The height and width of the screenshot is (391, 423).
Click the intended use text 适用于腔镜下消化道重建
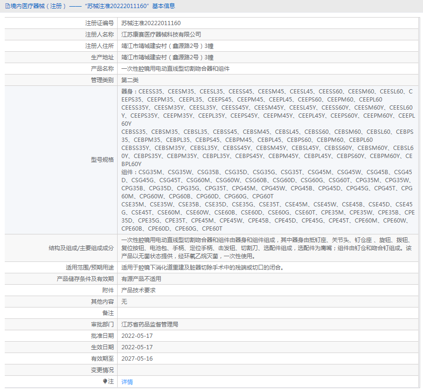click(202, 267)
